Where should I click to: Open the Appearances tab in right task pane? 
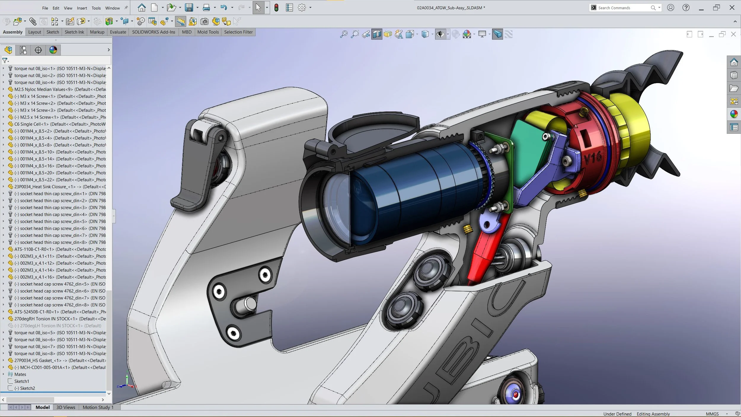point(734,114)
